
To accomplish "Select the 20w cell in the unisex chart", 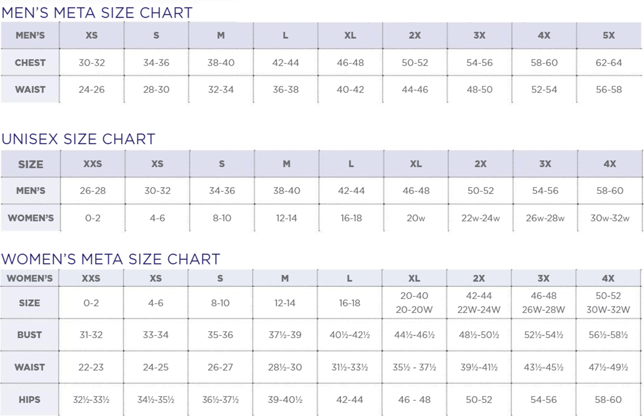I will (x=416, y=218).
